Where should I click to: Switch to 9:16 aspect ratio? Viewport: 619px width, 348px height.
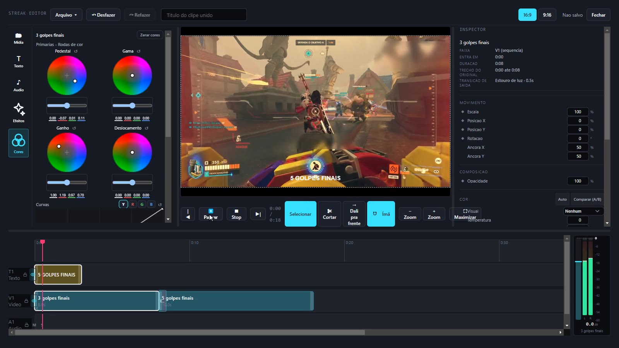(547, 15)
